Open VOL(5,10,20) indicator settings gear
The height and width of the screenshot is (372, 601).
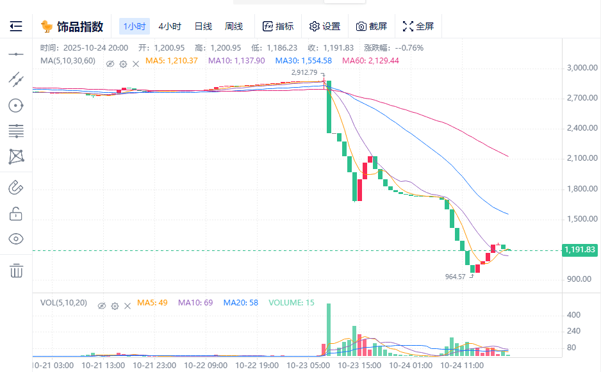point(115,306)
